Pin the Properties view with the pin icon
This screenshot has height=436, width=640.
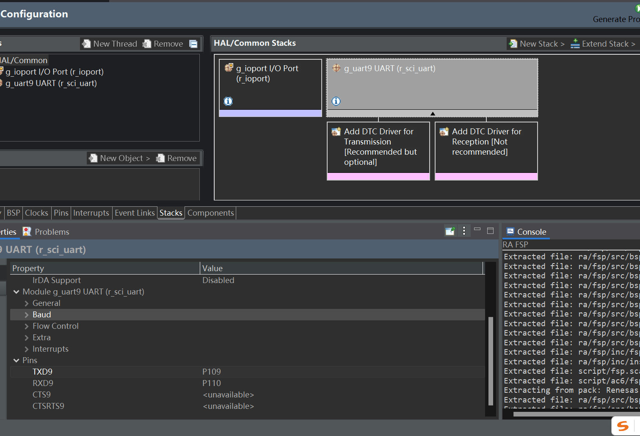coord(450,231)
